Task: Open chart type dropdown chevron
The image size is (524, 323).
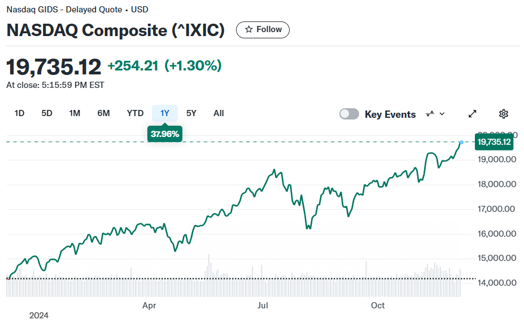Action: click(442, 114)
